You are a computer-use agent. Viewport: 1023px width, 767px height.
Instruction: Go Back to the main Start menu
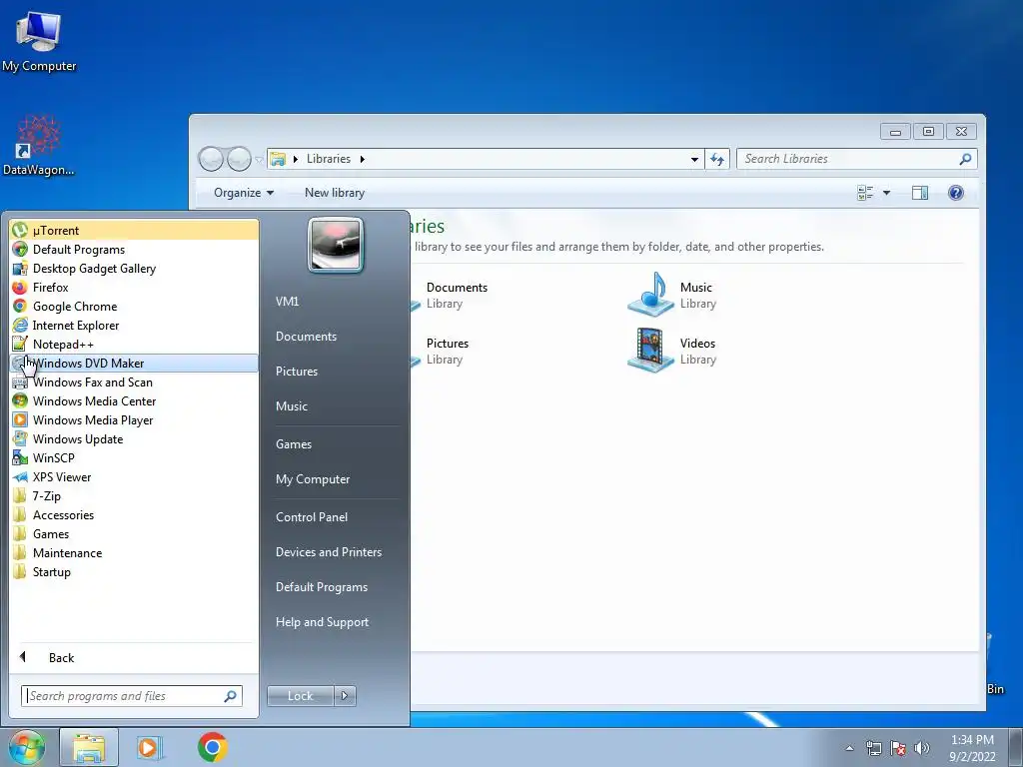click(x=135, y=657)
